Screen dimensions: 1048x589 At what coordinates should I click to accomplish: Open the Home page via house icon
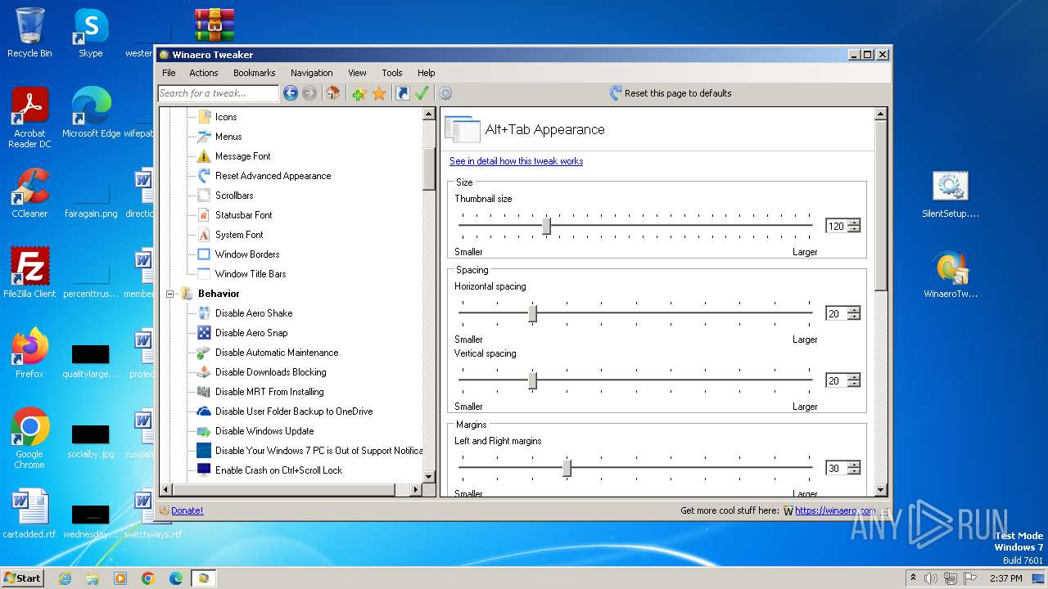[x=332, y=93]
